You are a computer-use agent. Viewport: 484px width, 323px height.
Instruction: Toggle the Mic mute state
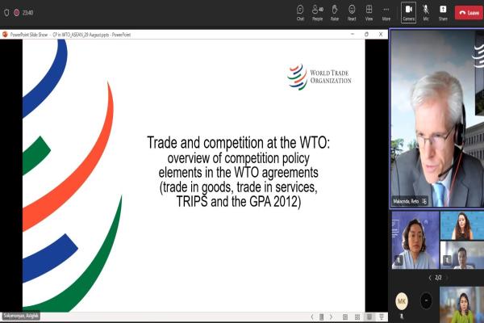click(426, 13)
